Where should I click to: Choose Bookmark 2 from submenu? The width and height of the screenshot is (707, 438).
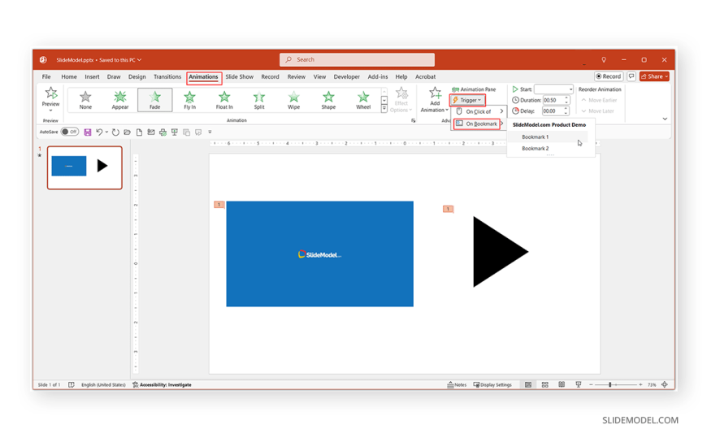pyautogui.click(x=548, y=149)
